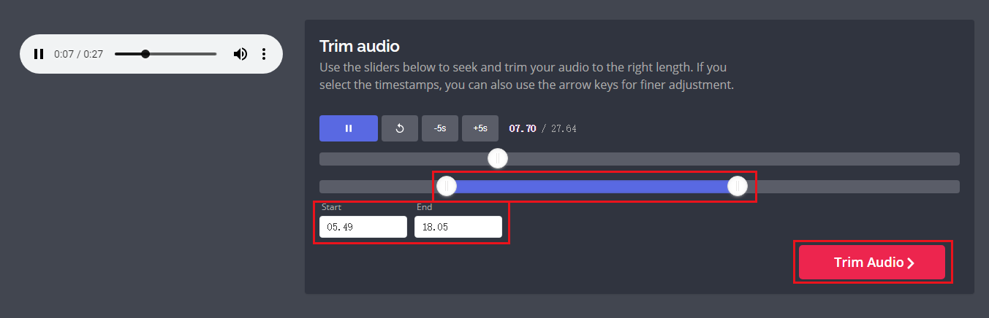Select the trim end handle
The height and width of the screenshot is (318, 989).
738,187
